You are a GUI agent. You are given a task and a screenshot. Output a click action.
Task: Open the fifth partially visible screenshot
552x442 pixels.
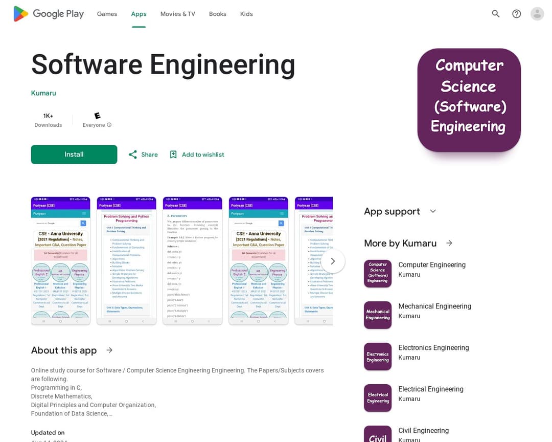tap(314, 261)
